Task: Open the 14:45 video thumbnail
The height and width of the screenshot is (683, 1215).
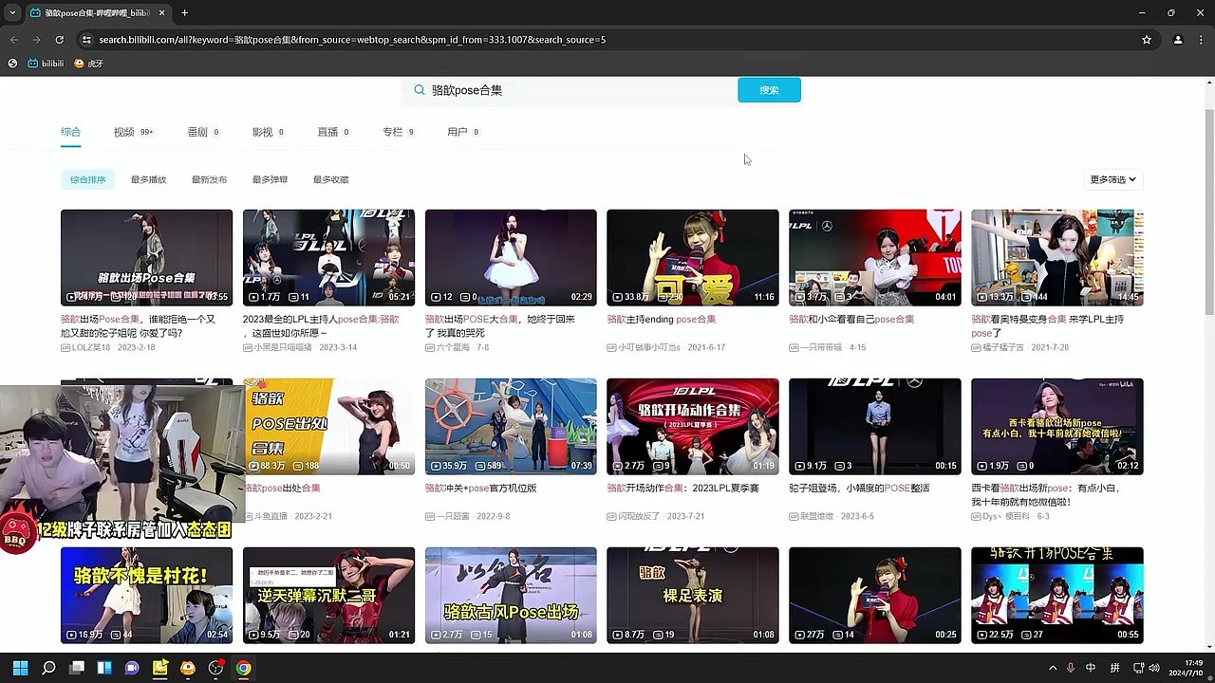Action: click(1057, 257)
